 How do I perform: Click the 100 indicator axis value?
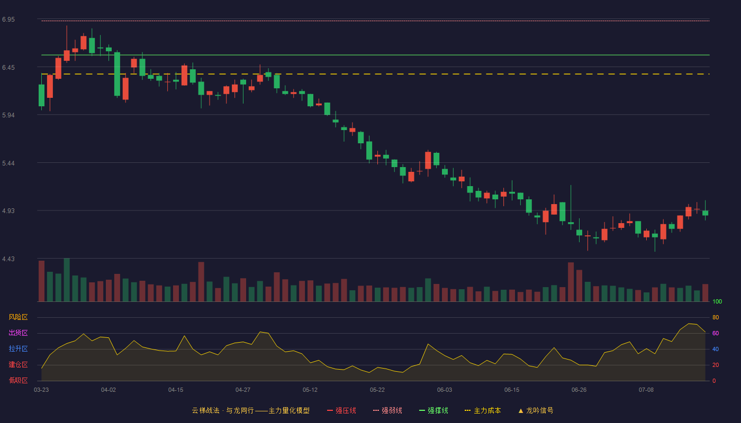(x=717, y=301)
